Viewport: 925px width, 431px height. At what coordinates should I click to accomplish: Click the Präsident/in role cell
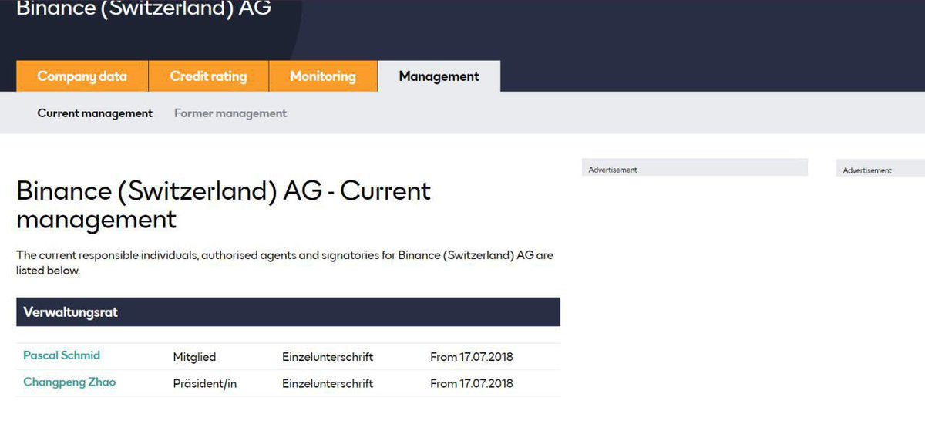(204, 383)
